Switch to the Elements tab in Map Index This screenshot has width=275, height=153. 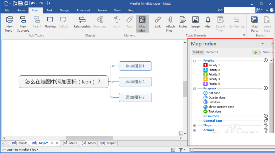pos(212,52)
